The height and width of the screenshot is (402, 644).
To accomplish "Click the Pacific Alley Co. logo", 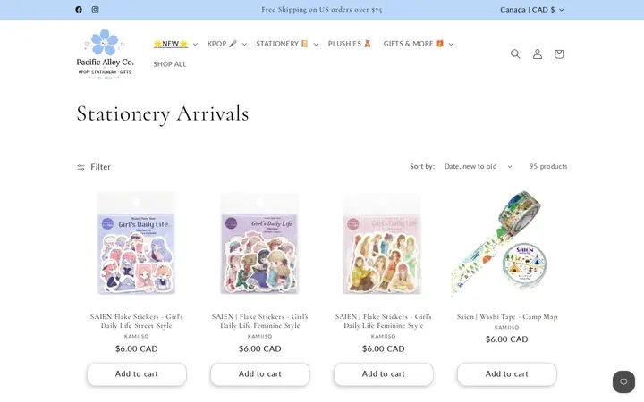I will tap(106, 54).
